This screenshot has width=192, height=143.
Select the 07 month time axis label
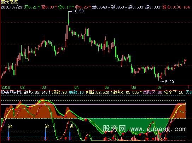[159, 87]
